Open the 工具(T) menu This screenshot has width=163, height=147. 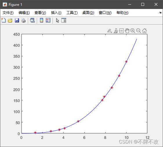72,13
